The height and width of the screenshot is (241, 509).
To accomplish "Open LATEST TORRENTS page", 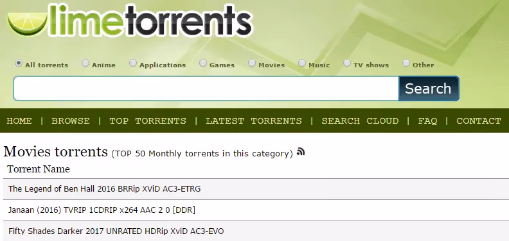I will pos(253,121).
